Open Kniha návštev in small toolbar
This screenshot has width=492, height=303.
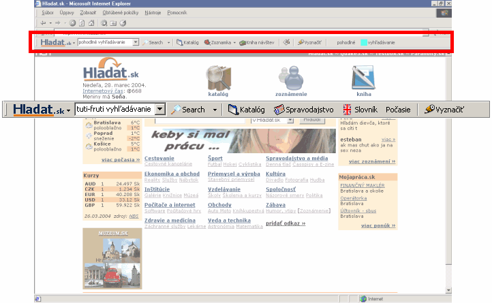[257, 42]
